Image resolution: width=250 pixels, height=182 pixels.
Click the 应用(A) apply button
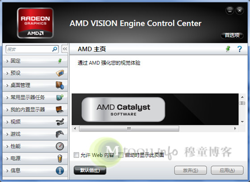[x=227, y=170]
